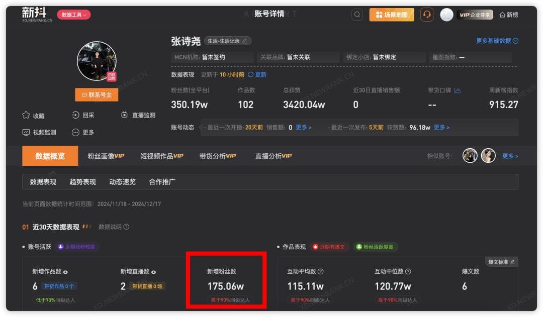
Task: Open 直播监测 live monitoring icon
Action: tap(125, 115)
